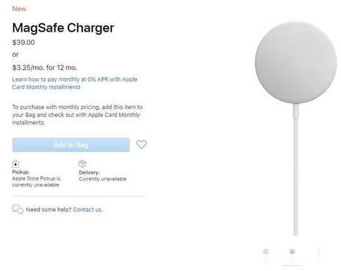Click the delivery Currently unavailable message

coord(103,179)
